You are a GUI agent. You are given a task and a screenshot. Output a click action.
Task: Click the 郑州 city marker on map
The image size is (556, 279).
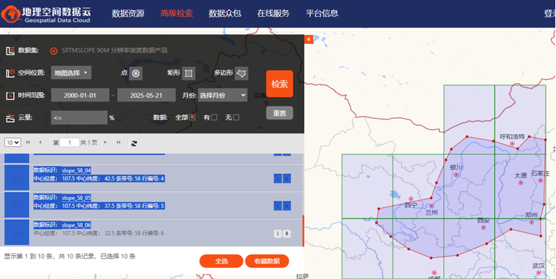pyautogui.click(x=531, y=222)
